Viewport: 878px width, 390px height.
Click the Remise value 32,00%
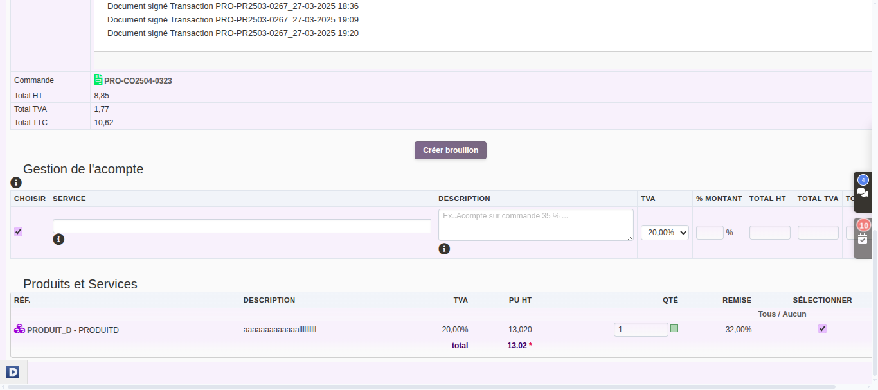click(738, 330)
